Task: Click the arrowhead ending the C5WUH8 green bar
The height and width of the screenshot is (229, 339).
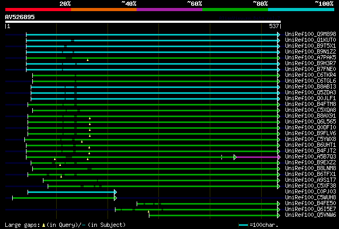Action: (115, 198)
